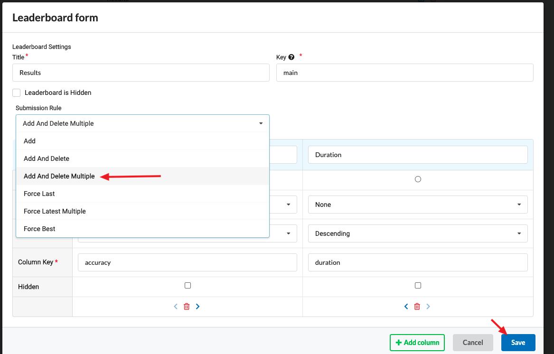554x354 pixels.
Task: Check Hidden box for duration column
Action: click(x=418, y=286)
